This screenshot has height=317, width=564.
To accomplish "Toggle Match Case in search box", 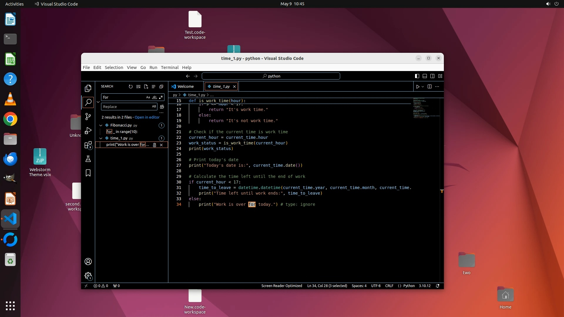I will [x=148, y=97].
